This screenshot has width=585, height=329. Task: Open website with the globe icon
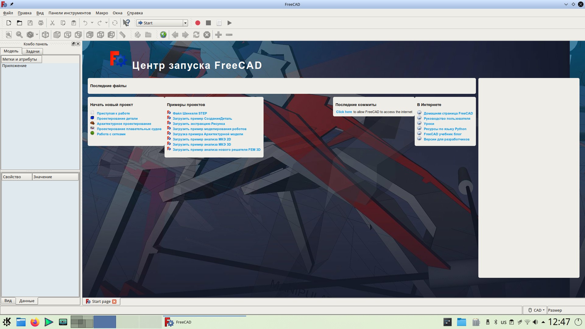click(x=163, y=35)
